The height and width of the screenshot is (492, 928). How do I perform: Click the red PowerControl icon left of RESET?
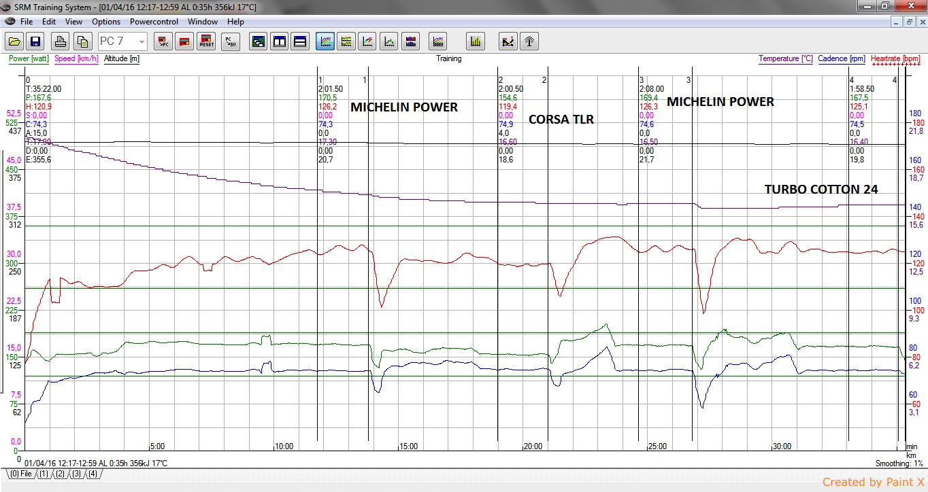tap(184, 41)
